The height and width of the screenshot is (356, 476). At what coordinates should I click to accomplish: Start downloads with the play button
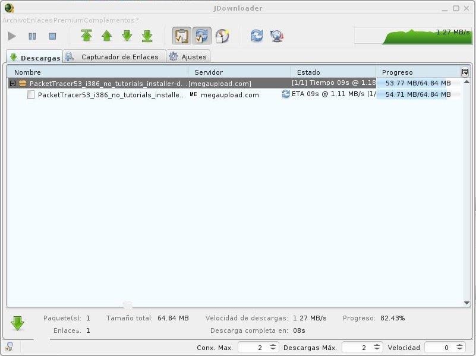pos(12,36)
